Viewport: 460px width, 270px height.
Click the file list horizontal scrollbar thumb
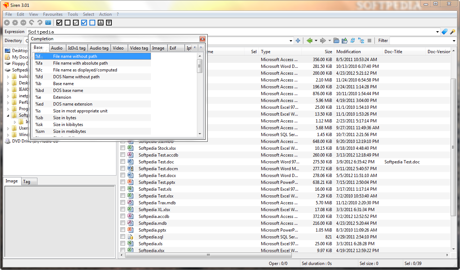tap(208, 255)
